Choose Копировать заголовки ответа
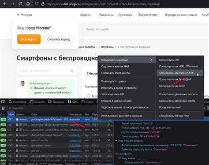 click(x=180, y=101)
